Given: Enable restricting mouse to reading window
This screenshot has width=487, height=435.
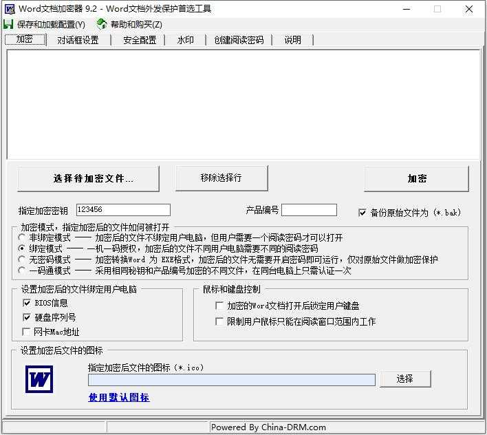Looking at the screenshot, I should coord(219,321).
